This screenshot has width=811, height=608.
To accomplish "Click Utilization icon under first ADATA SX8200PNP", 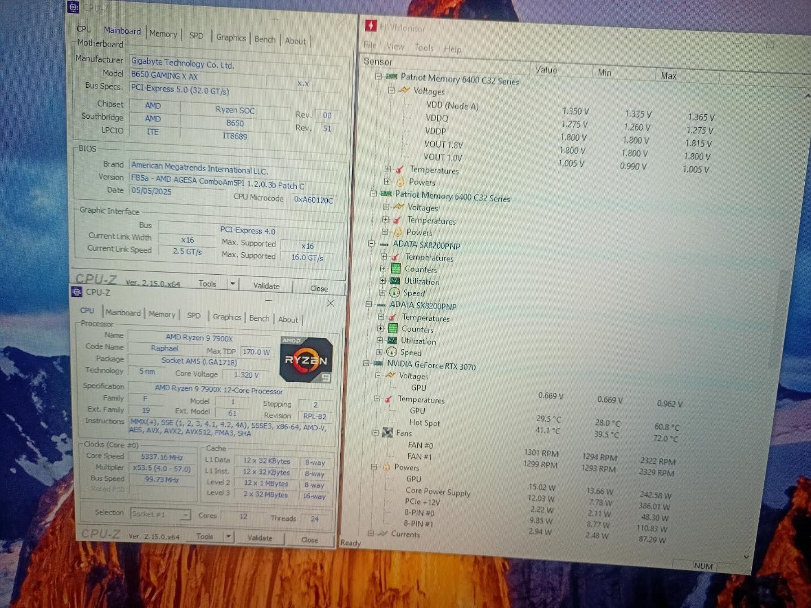I will coord(395,280).
